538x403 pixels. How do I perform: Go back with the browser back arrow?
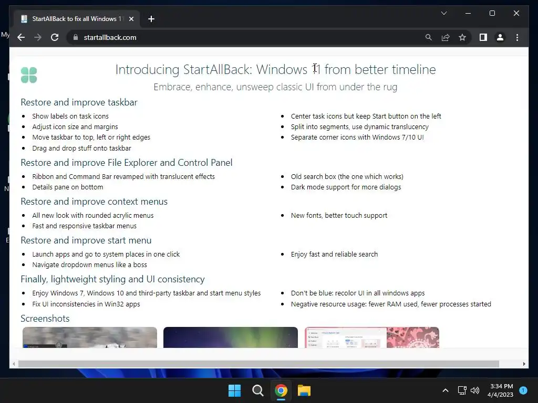(21, 37)
